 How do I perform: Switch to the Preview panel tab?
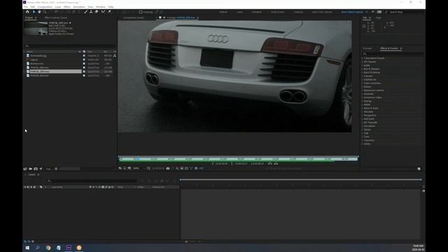pyautogui.click(x=367, y=48)
